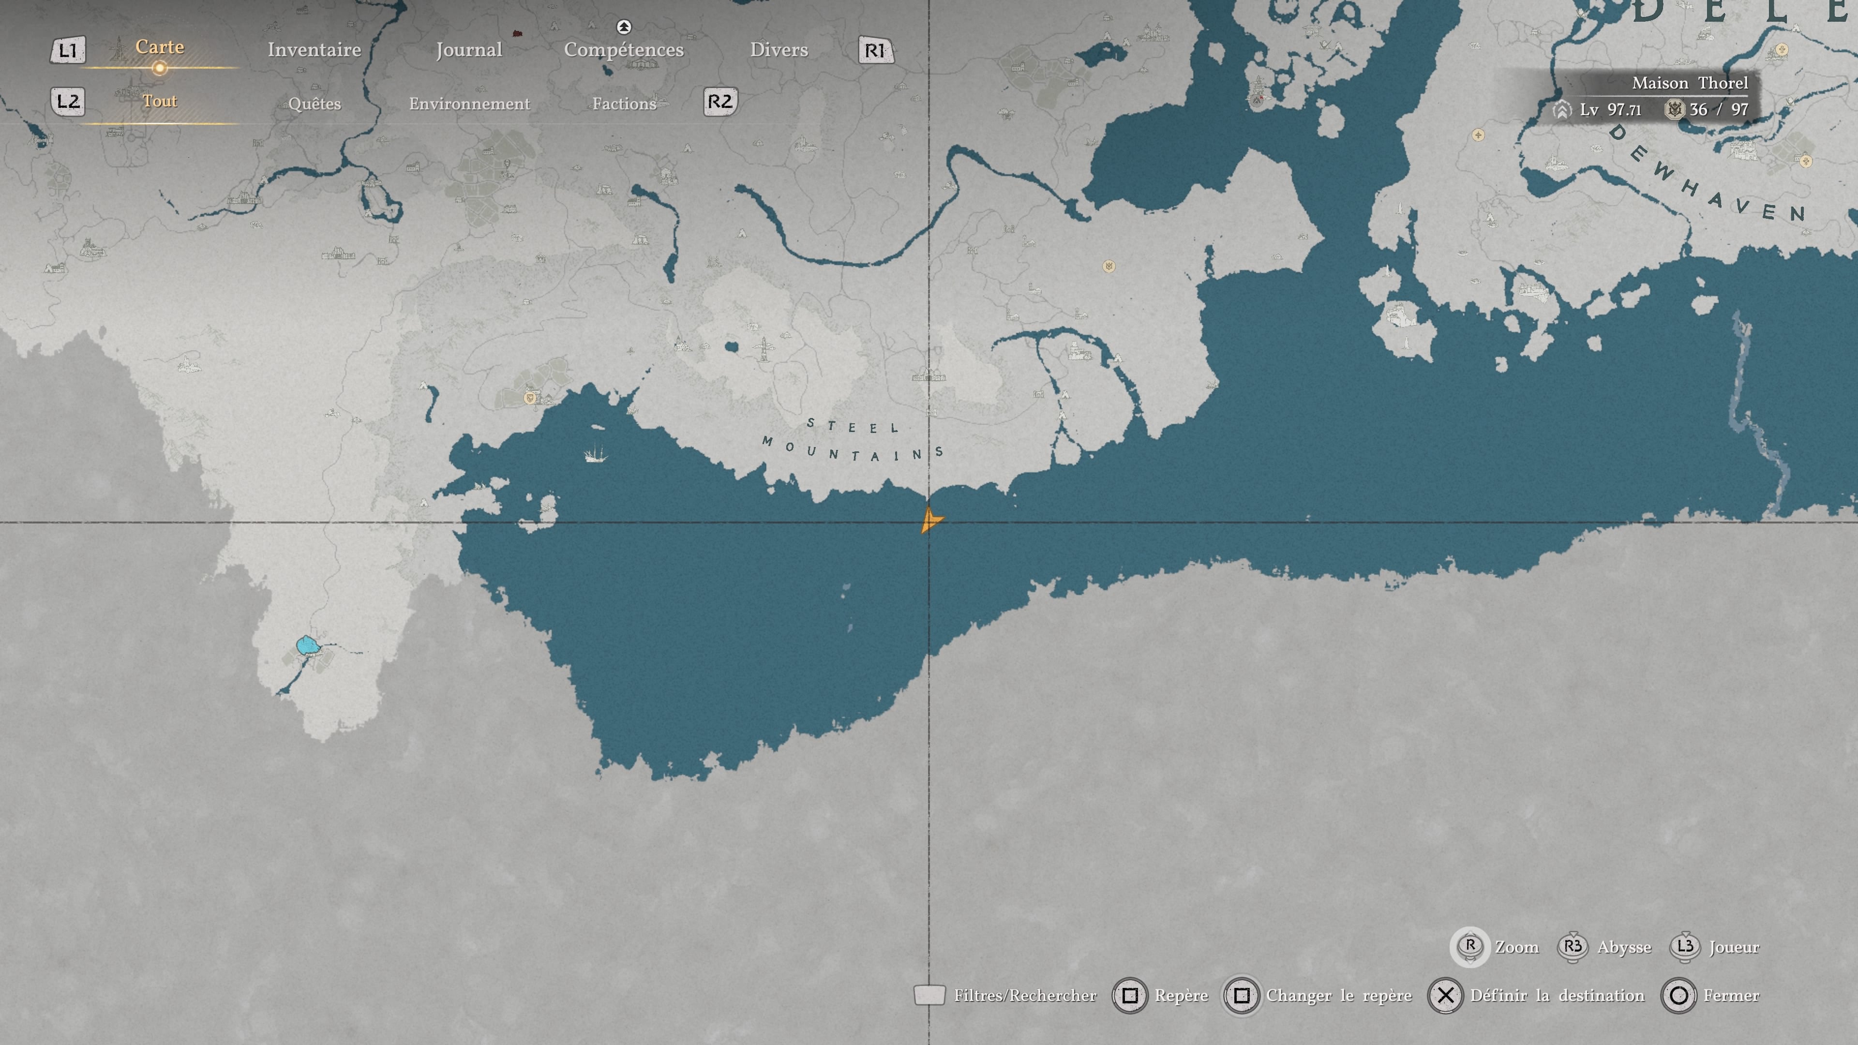Viewport: 1858px width, 1045px height.
Task: Select the Quêtes map filter
Action: (315, 104)
